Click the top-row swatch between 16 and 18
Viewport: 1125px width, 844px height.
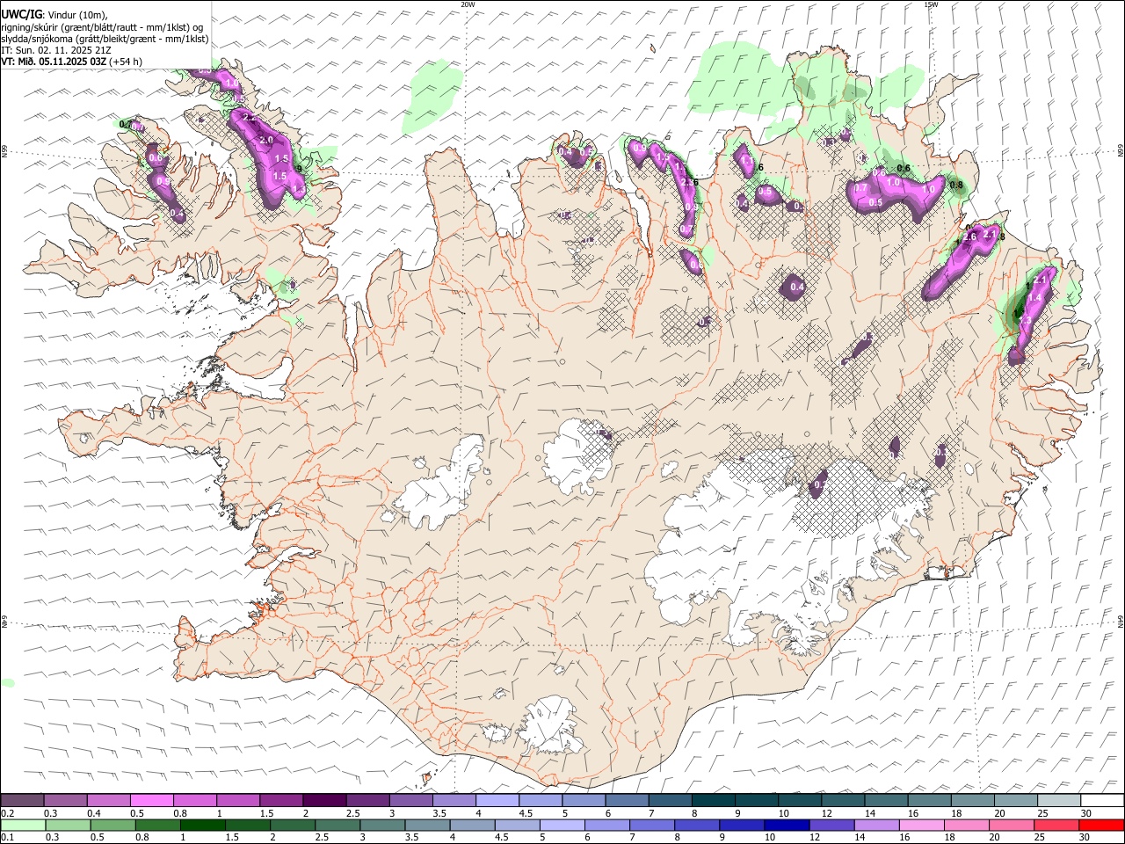(x=930, y=800)
